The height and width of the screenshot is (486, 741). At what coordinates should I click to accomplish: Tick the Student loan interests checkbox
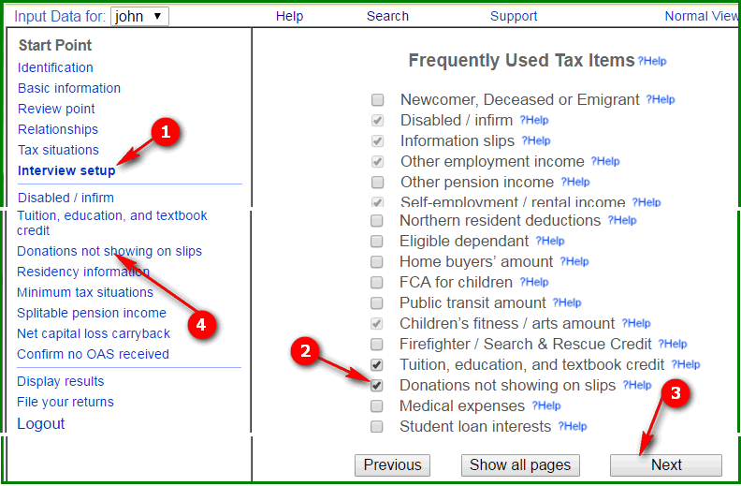point(377,427)
